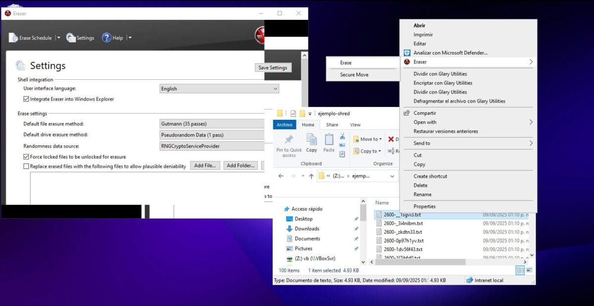Switch to View ribbon tab
The width and height of the screenshot is (594, 306).
pos(355,125)
